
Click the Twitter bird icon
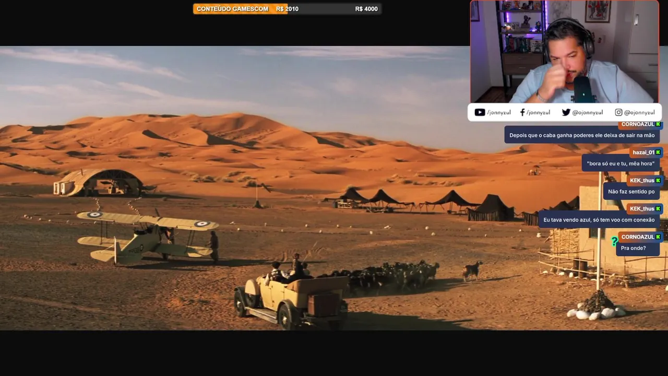[x=566, y=112]
